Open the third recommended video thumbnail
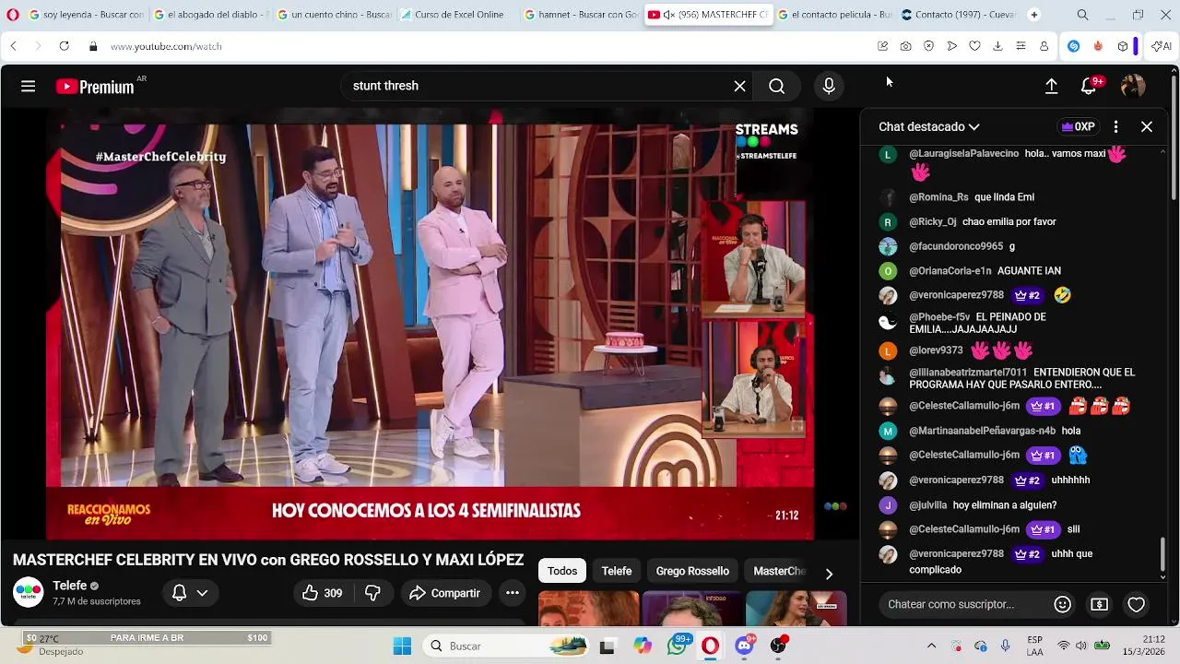The width and height of the screenshot is (1180, 664). 796,609
